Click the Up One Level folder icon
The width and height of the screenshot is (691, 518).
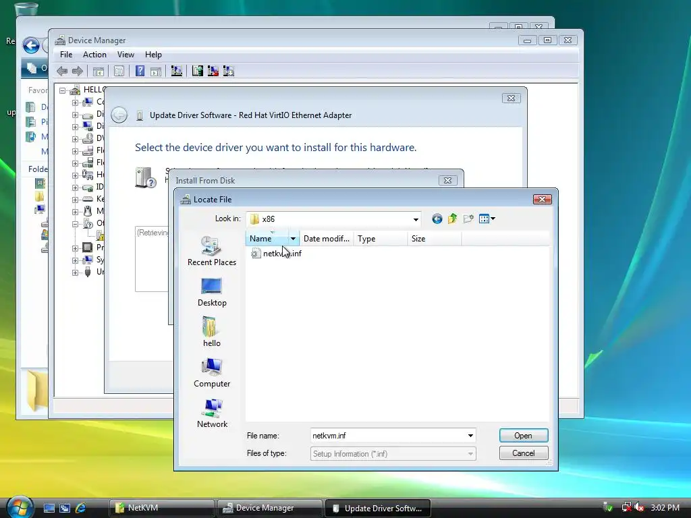point(452,219)
